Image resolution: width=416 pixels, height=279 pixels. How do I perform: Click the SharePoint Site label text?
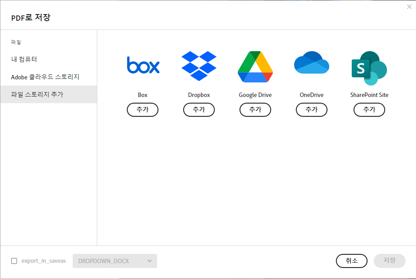[369, 95]
